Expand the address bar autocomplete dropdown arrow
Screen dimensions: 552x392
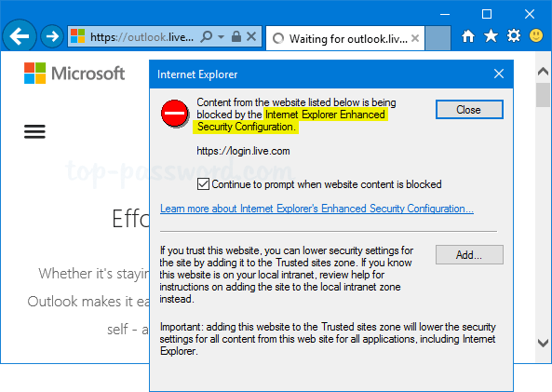pyautogui.click(x=222, y=36)
